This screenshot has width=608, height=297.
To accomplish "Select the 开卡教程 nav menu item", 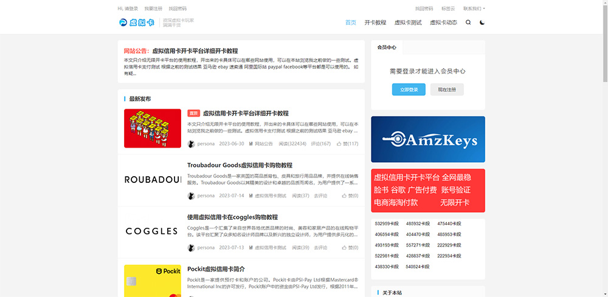I will (x=375, y=22).
